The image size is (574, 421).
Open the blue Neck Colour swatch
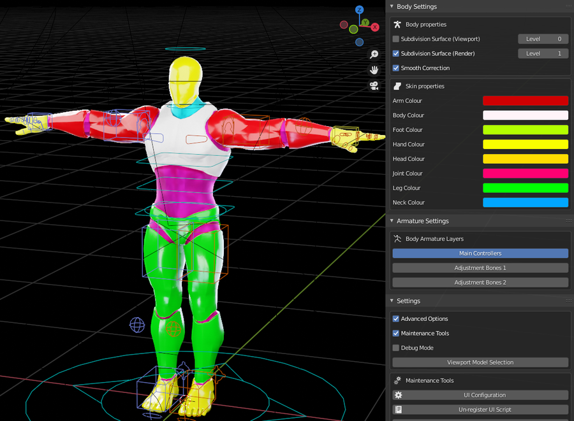(x=526, y=203)
